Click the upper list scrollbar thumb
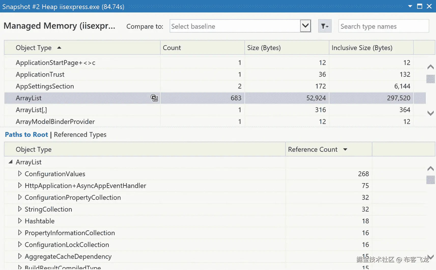This screenshot has width=436, height=270. [430, 79]
